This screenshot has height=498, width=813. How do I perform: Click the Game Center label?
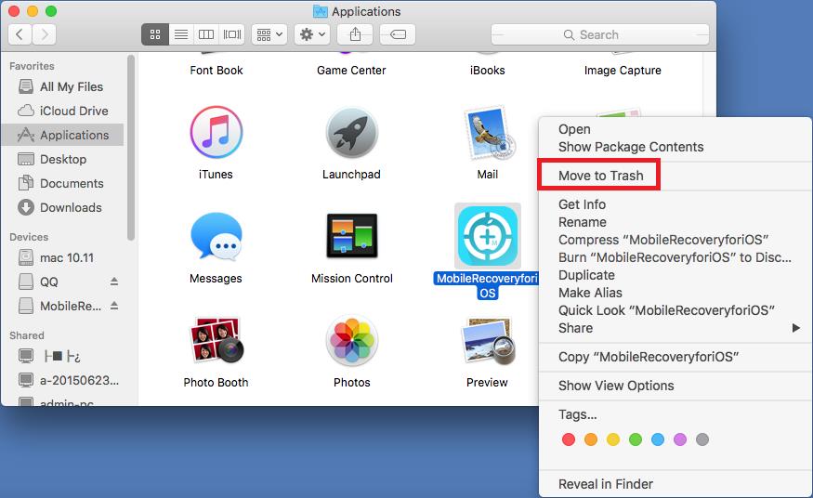(x=351, y=70)
